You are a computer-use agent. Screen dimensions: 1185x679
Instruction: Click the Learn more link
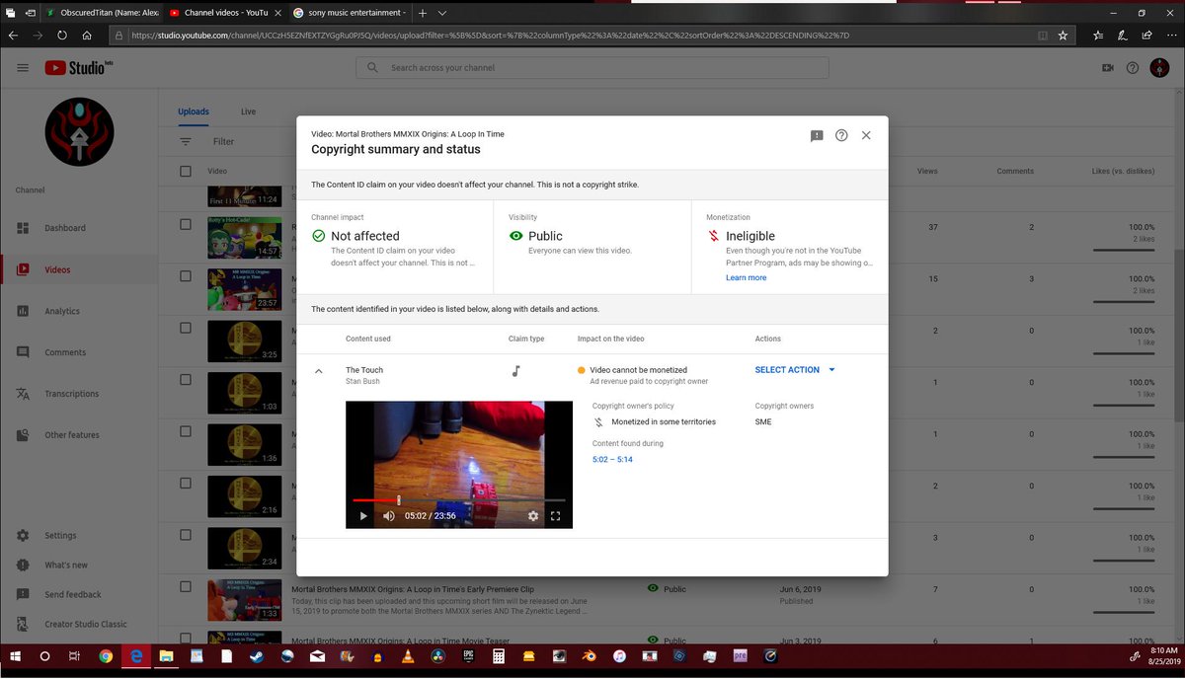click(746, 277)
